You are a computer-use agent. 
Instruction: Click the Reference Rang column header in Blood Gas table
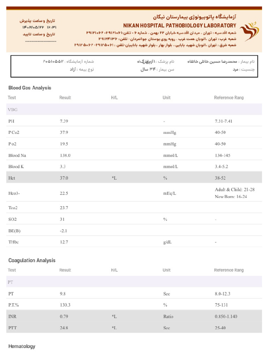[x=229, y=98]
